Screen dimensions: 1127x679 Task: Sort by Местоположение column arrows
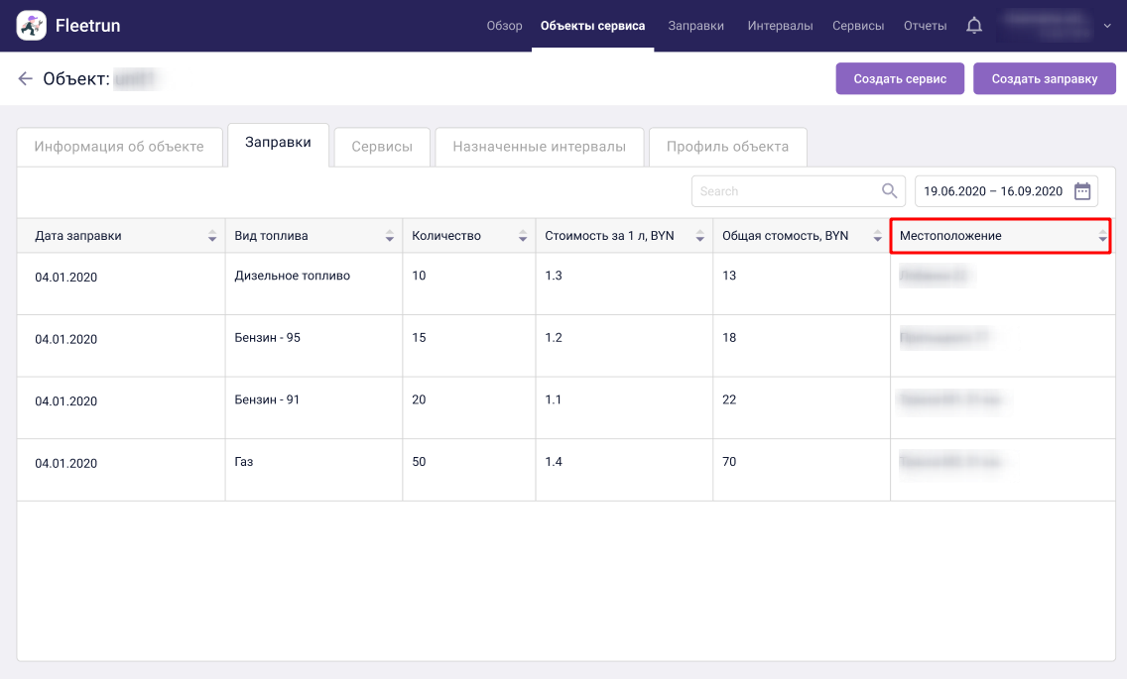click(x=1102, y=236)
